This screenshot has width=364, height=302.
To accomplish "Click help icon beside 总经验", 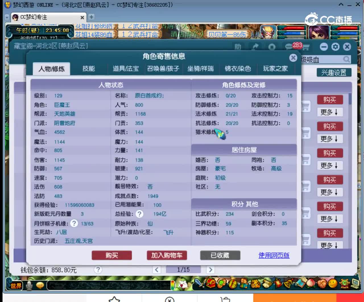I will [139, 214].
